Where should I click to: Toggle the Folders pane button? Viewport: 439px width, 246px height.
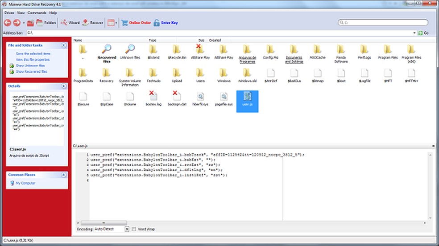coord(46,23)
